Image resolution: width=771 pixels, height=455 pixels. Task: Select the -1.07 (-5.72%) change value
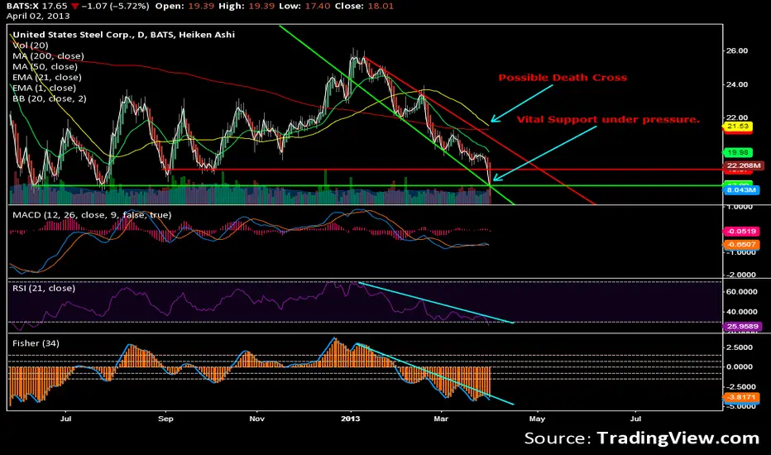[116, 6]
